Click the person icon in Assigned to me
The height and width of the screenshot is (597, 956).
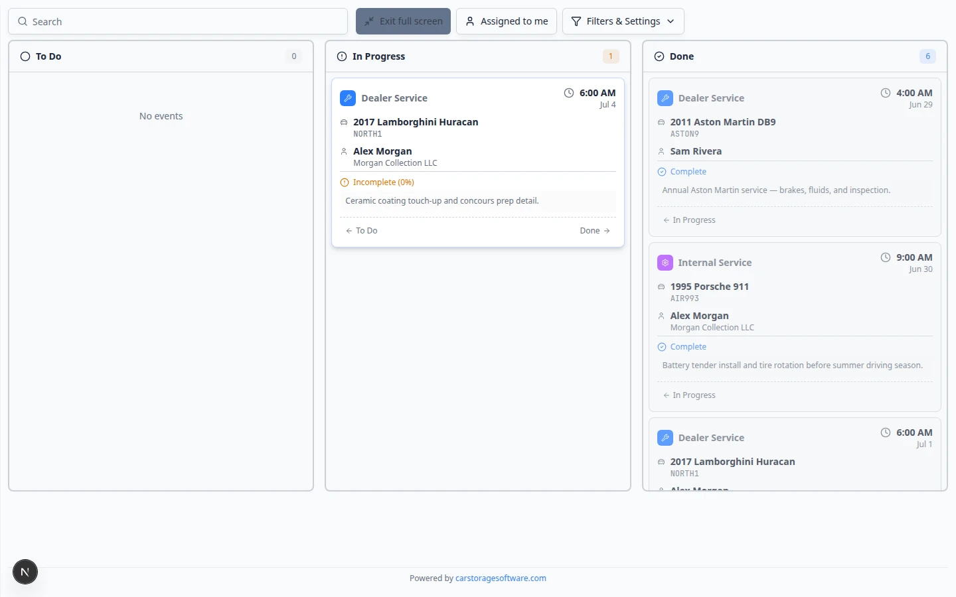tap(470, 21)
